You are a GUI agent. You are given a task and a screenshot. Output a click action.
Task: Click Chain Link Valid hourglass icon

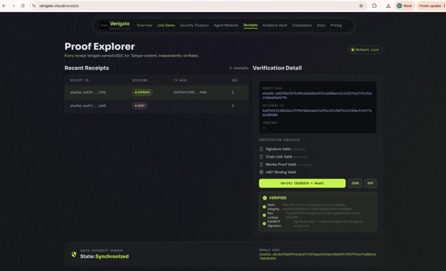261,157
